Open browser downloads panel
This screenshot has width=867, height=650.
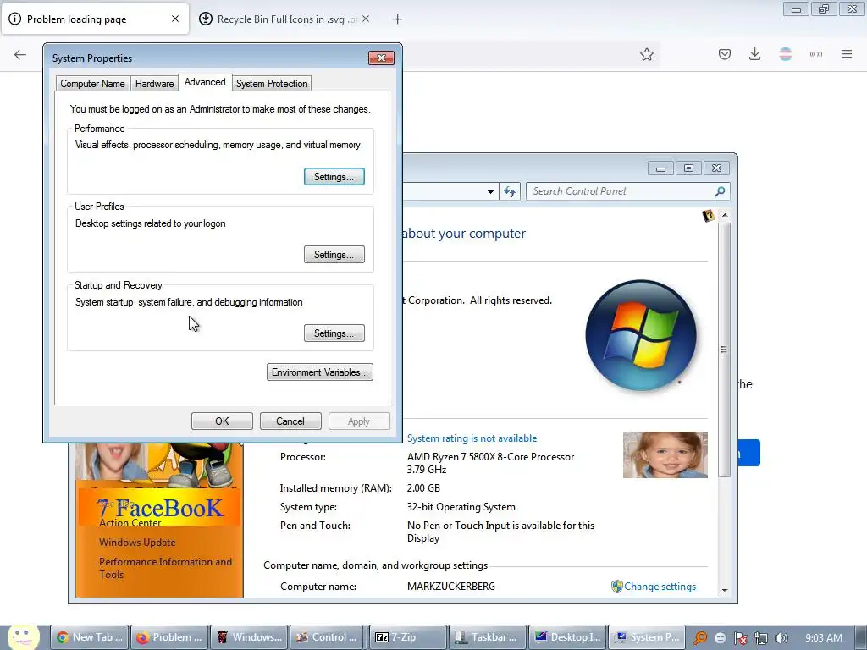click(754, 54)
